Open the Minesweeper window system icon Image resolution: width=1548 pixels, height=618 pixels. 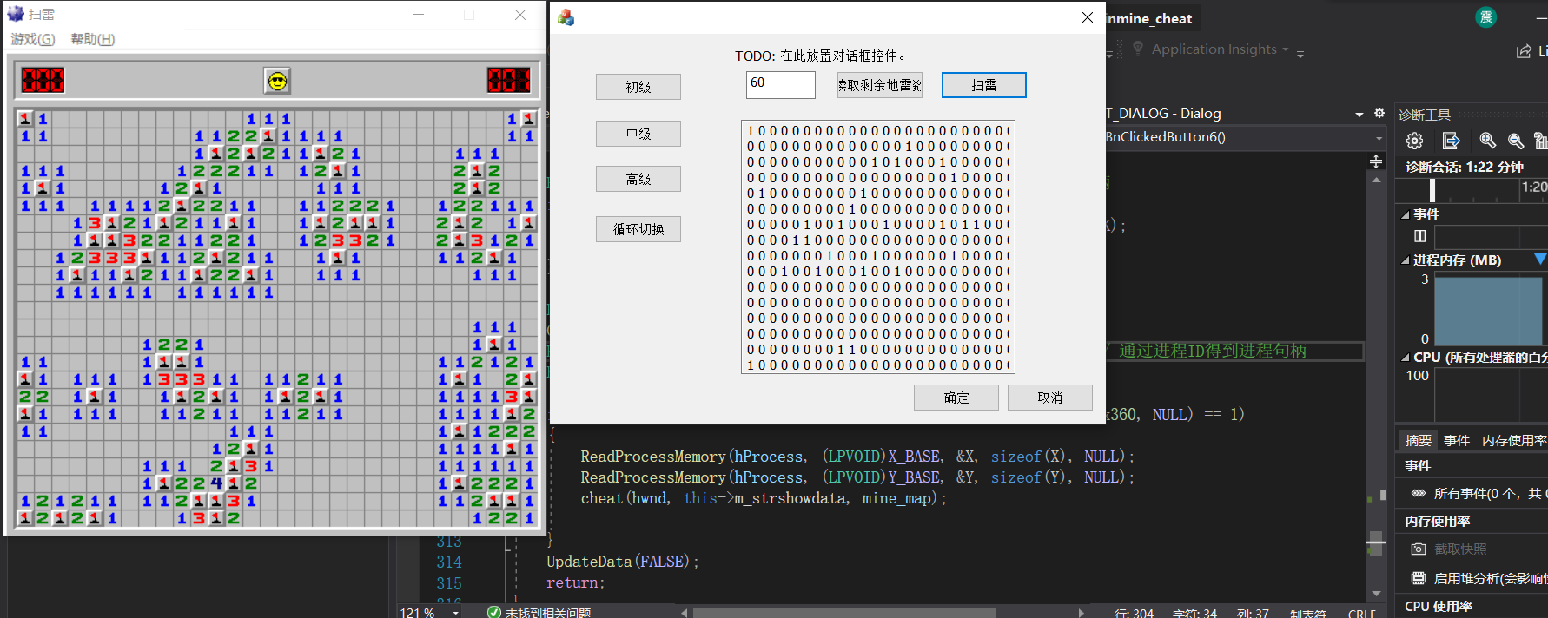pyautogui.click(x=16, y=14)
